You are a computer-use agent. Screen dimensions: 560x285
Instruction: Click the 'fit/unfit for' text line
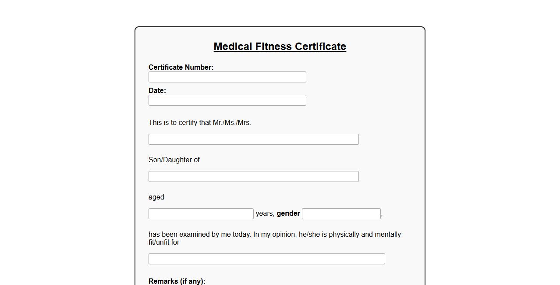click(x=163, y=242)
